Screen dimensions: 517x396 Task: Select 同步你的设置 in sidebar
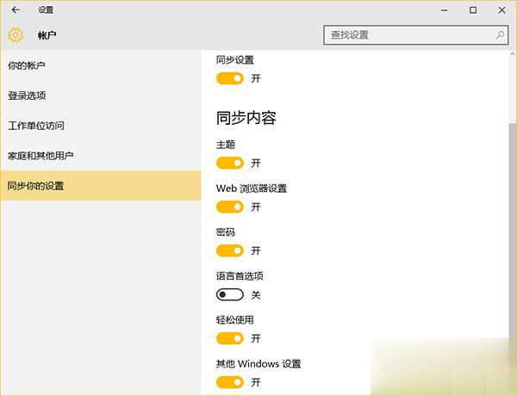point(101,185)
